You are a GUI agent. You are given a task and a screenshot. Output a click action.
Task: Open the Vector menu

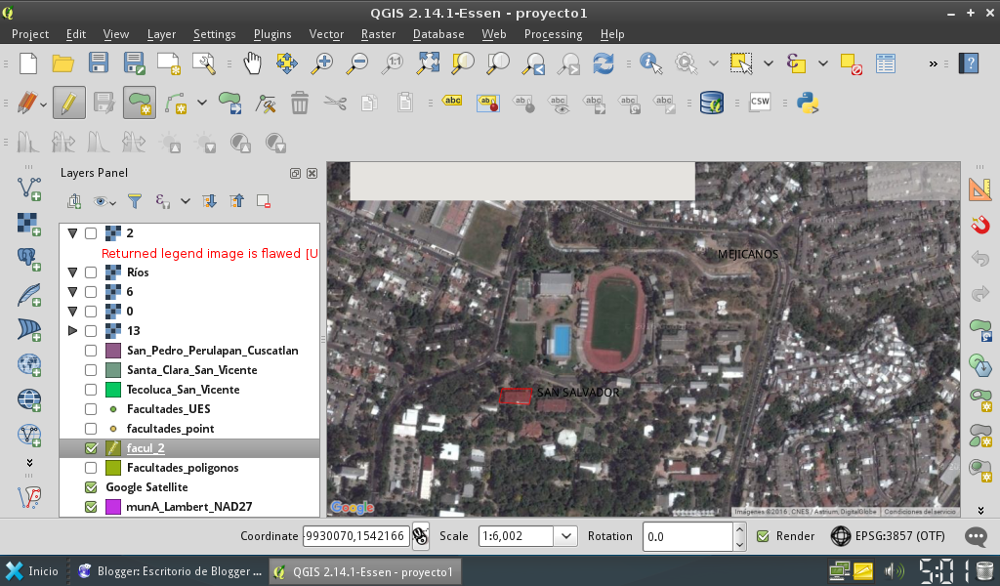326,34
